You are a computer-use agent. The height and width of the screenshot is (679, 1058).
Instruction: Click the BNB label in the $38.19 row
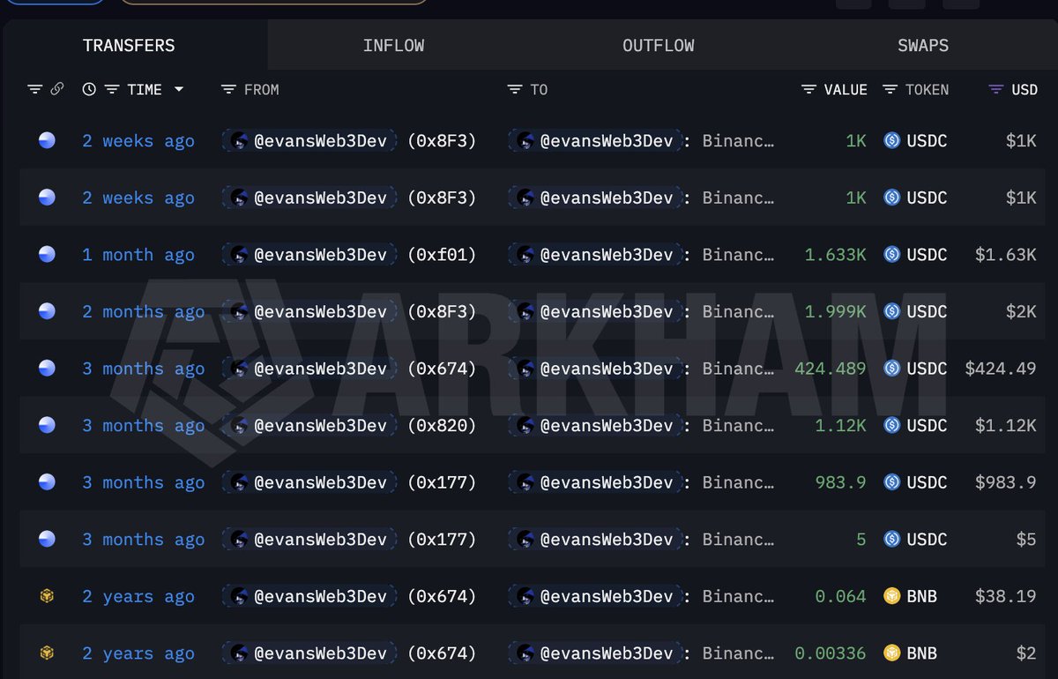[x=922, y=596]
